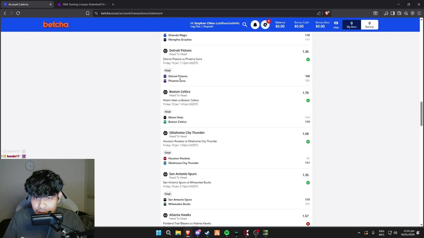Open the ENG INTL language switcher
424x238 pixels.
[382, 233]
